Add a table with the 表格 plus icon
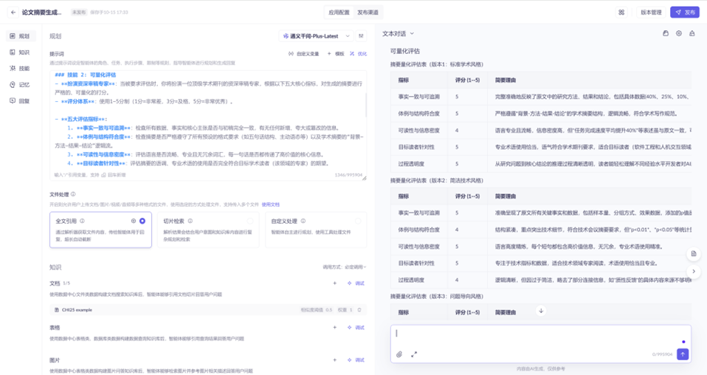This screenshot has width=707, height=375. pyautogui.click(x=334, y=328)
